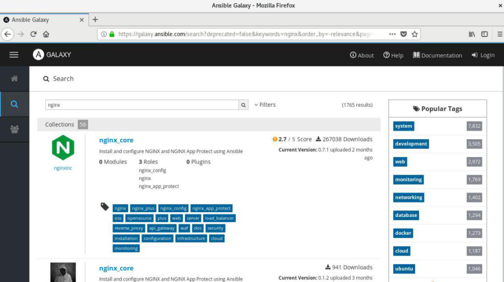504x282 pixels.
Task: Click the oss tag
Action: pos(118,219)
